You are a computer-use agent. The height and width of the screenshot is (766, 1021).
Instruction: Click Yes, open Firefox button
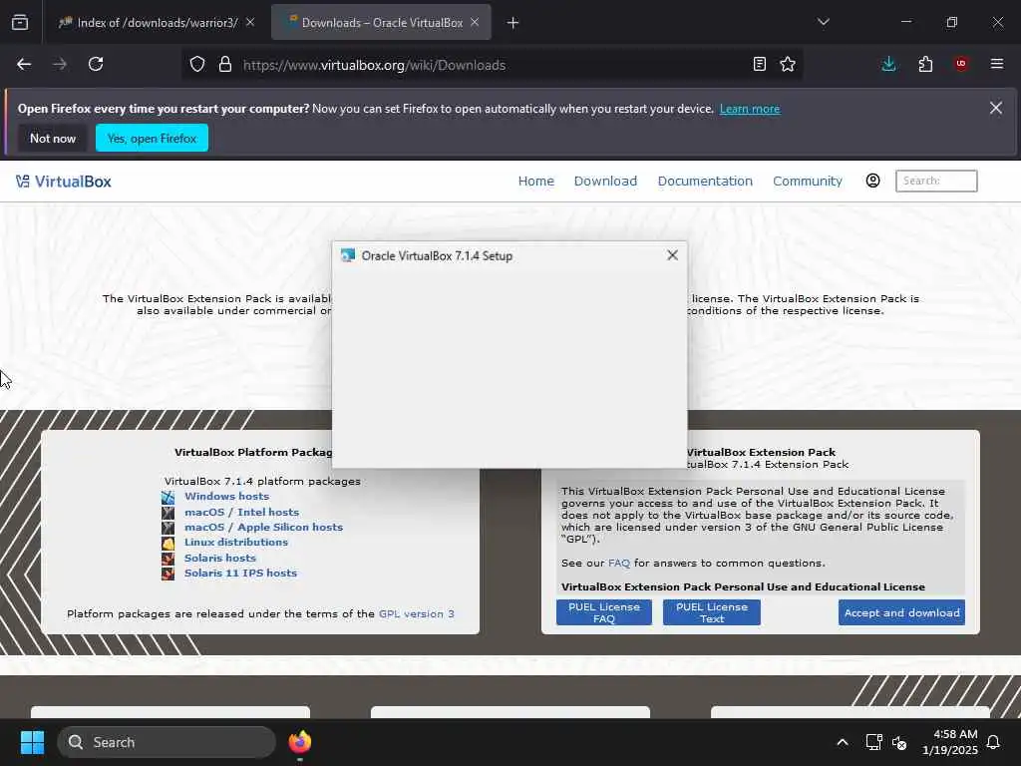pyautogui.click(x=152, y=138)
